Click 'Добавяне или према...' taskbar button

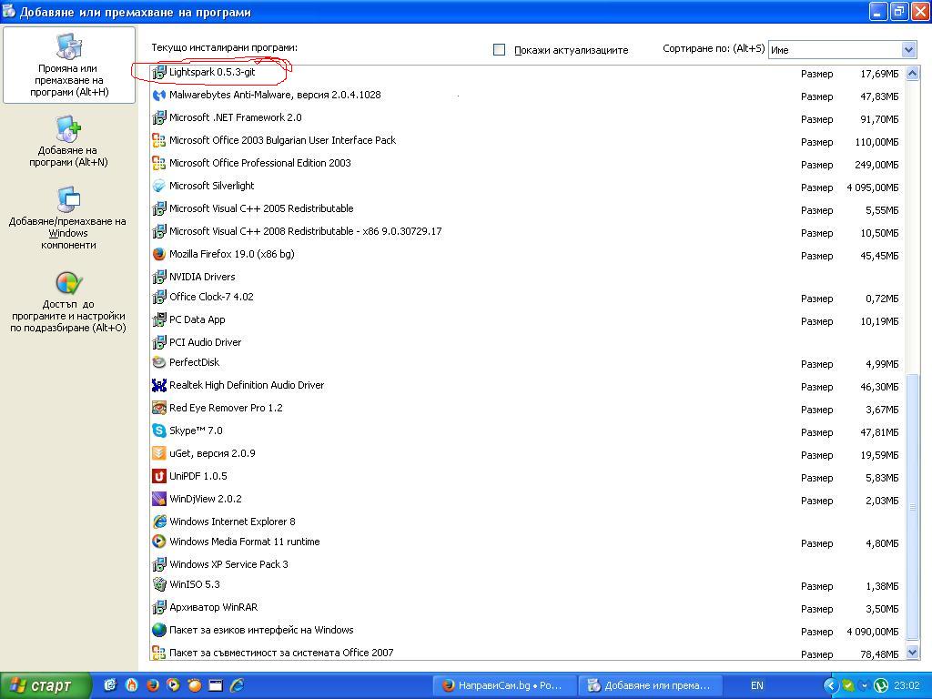coord(650,685)
